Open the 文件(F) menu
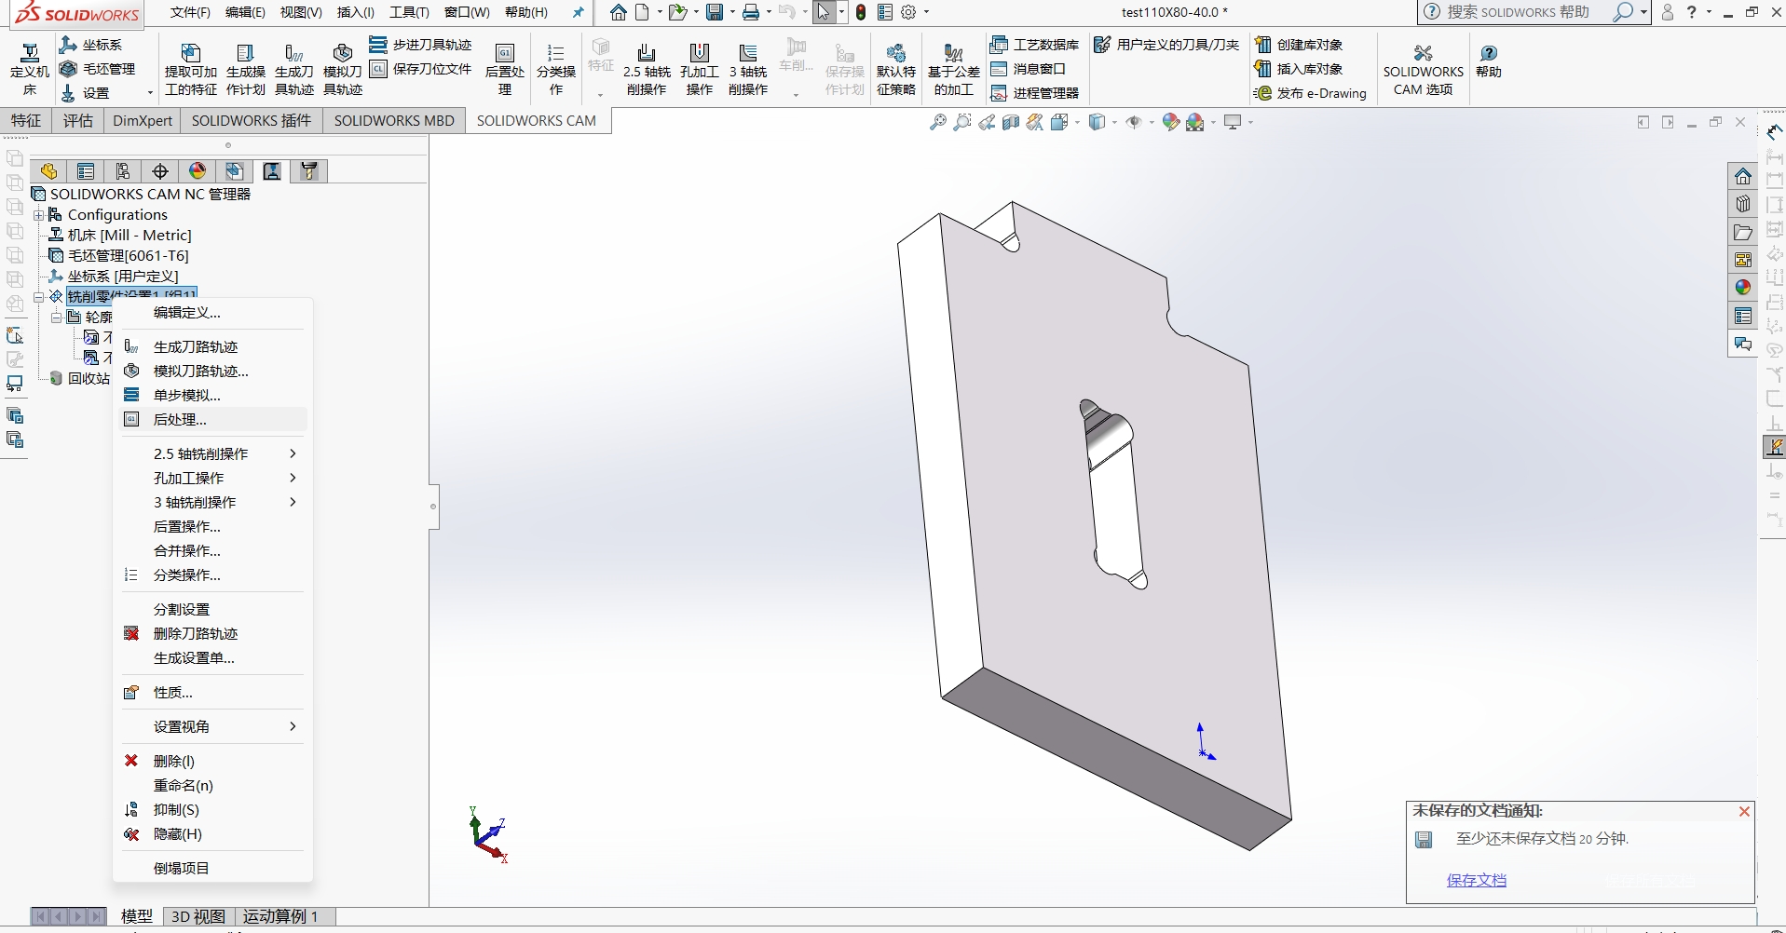This screenshot has height=933, width=1786. (x=190, y=12)
